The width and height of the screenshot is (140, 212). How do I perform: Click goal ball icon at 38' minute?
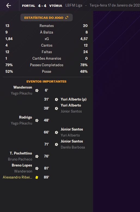tap(56, 108)
